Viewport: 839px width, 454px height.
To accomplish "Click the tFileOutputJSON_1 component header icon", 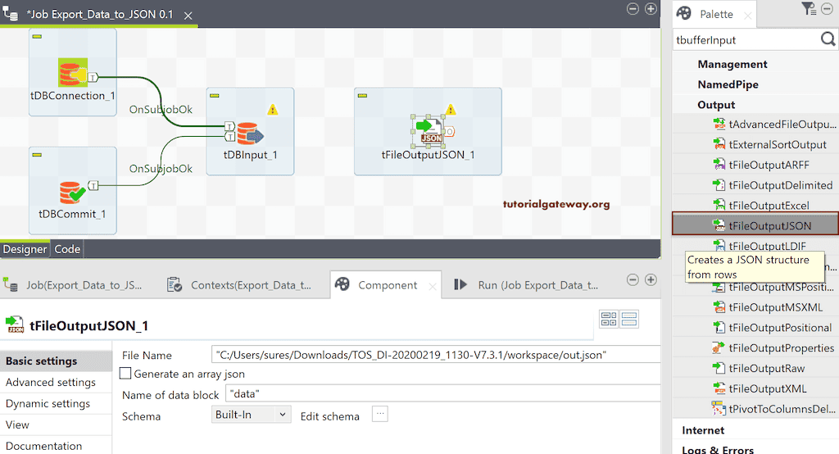I will [15, 325].
